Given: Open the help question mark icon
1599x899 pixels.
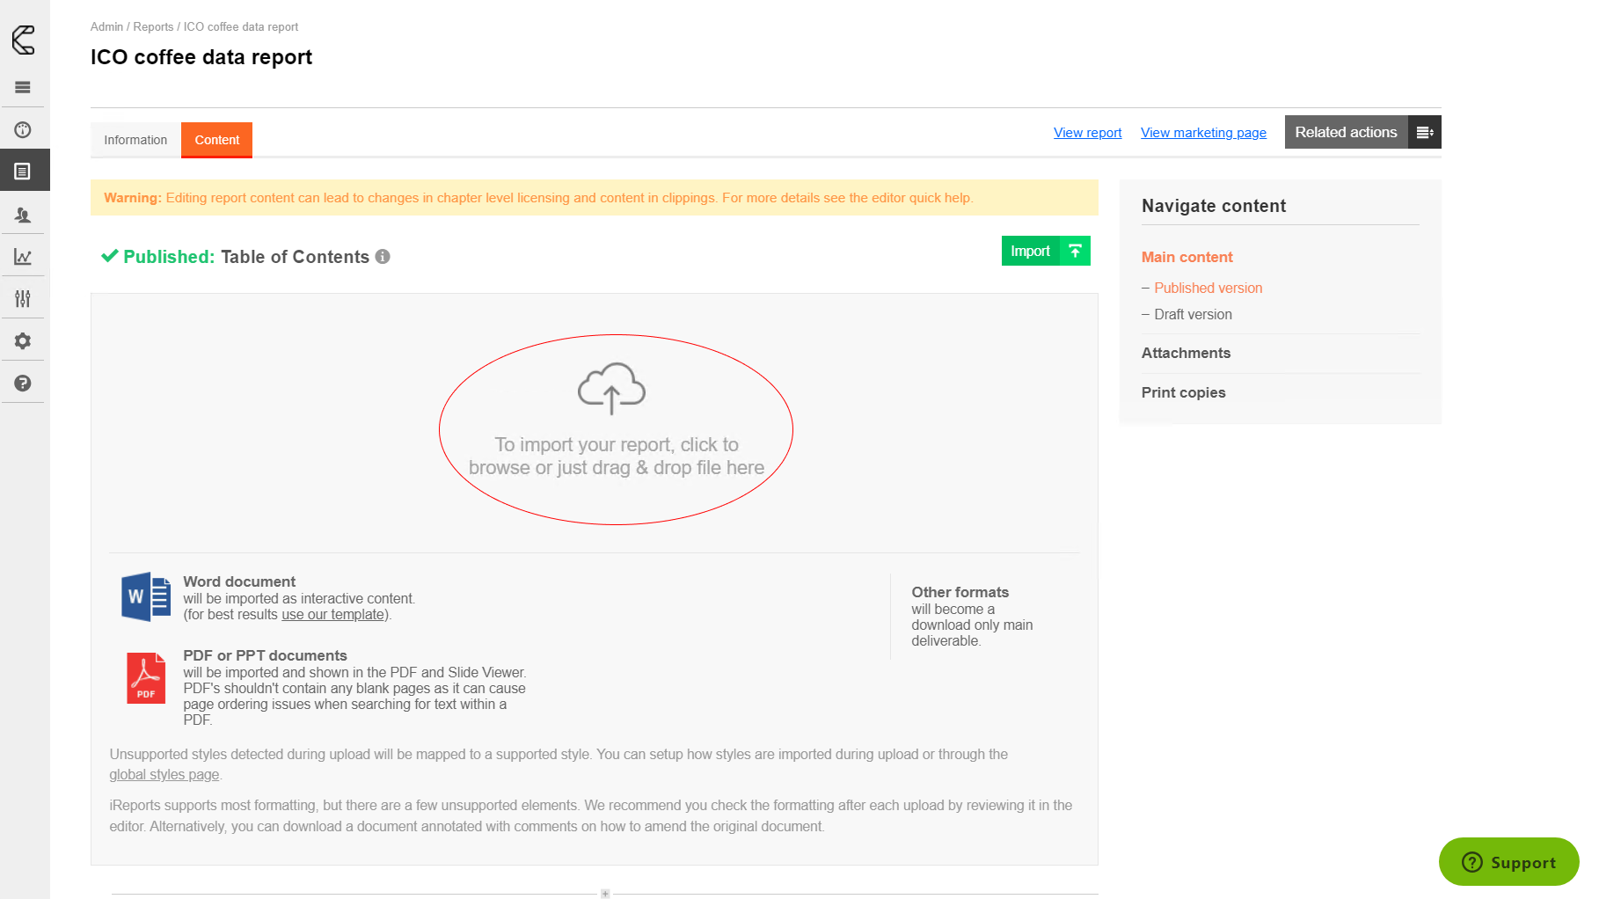Looking at the screenshot, I should (x=23, y=384).
